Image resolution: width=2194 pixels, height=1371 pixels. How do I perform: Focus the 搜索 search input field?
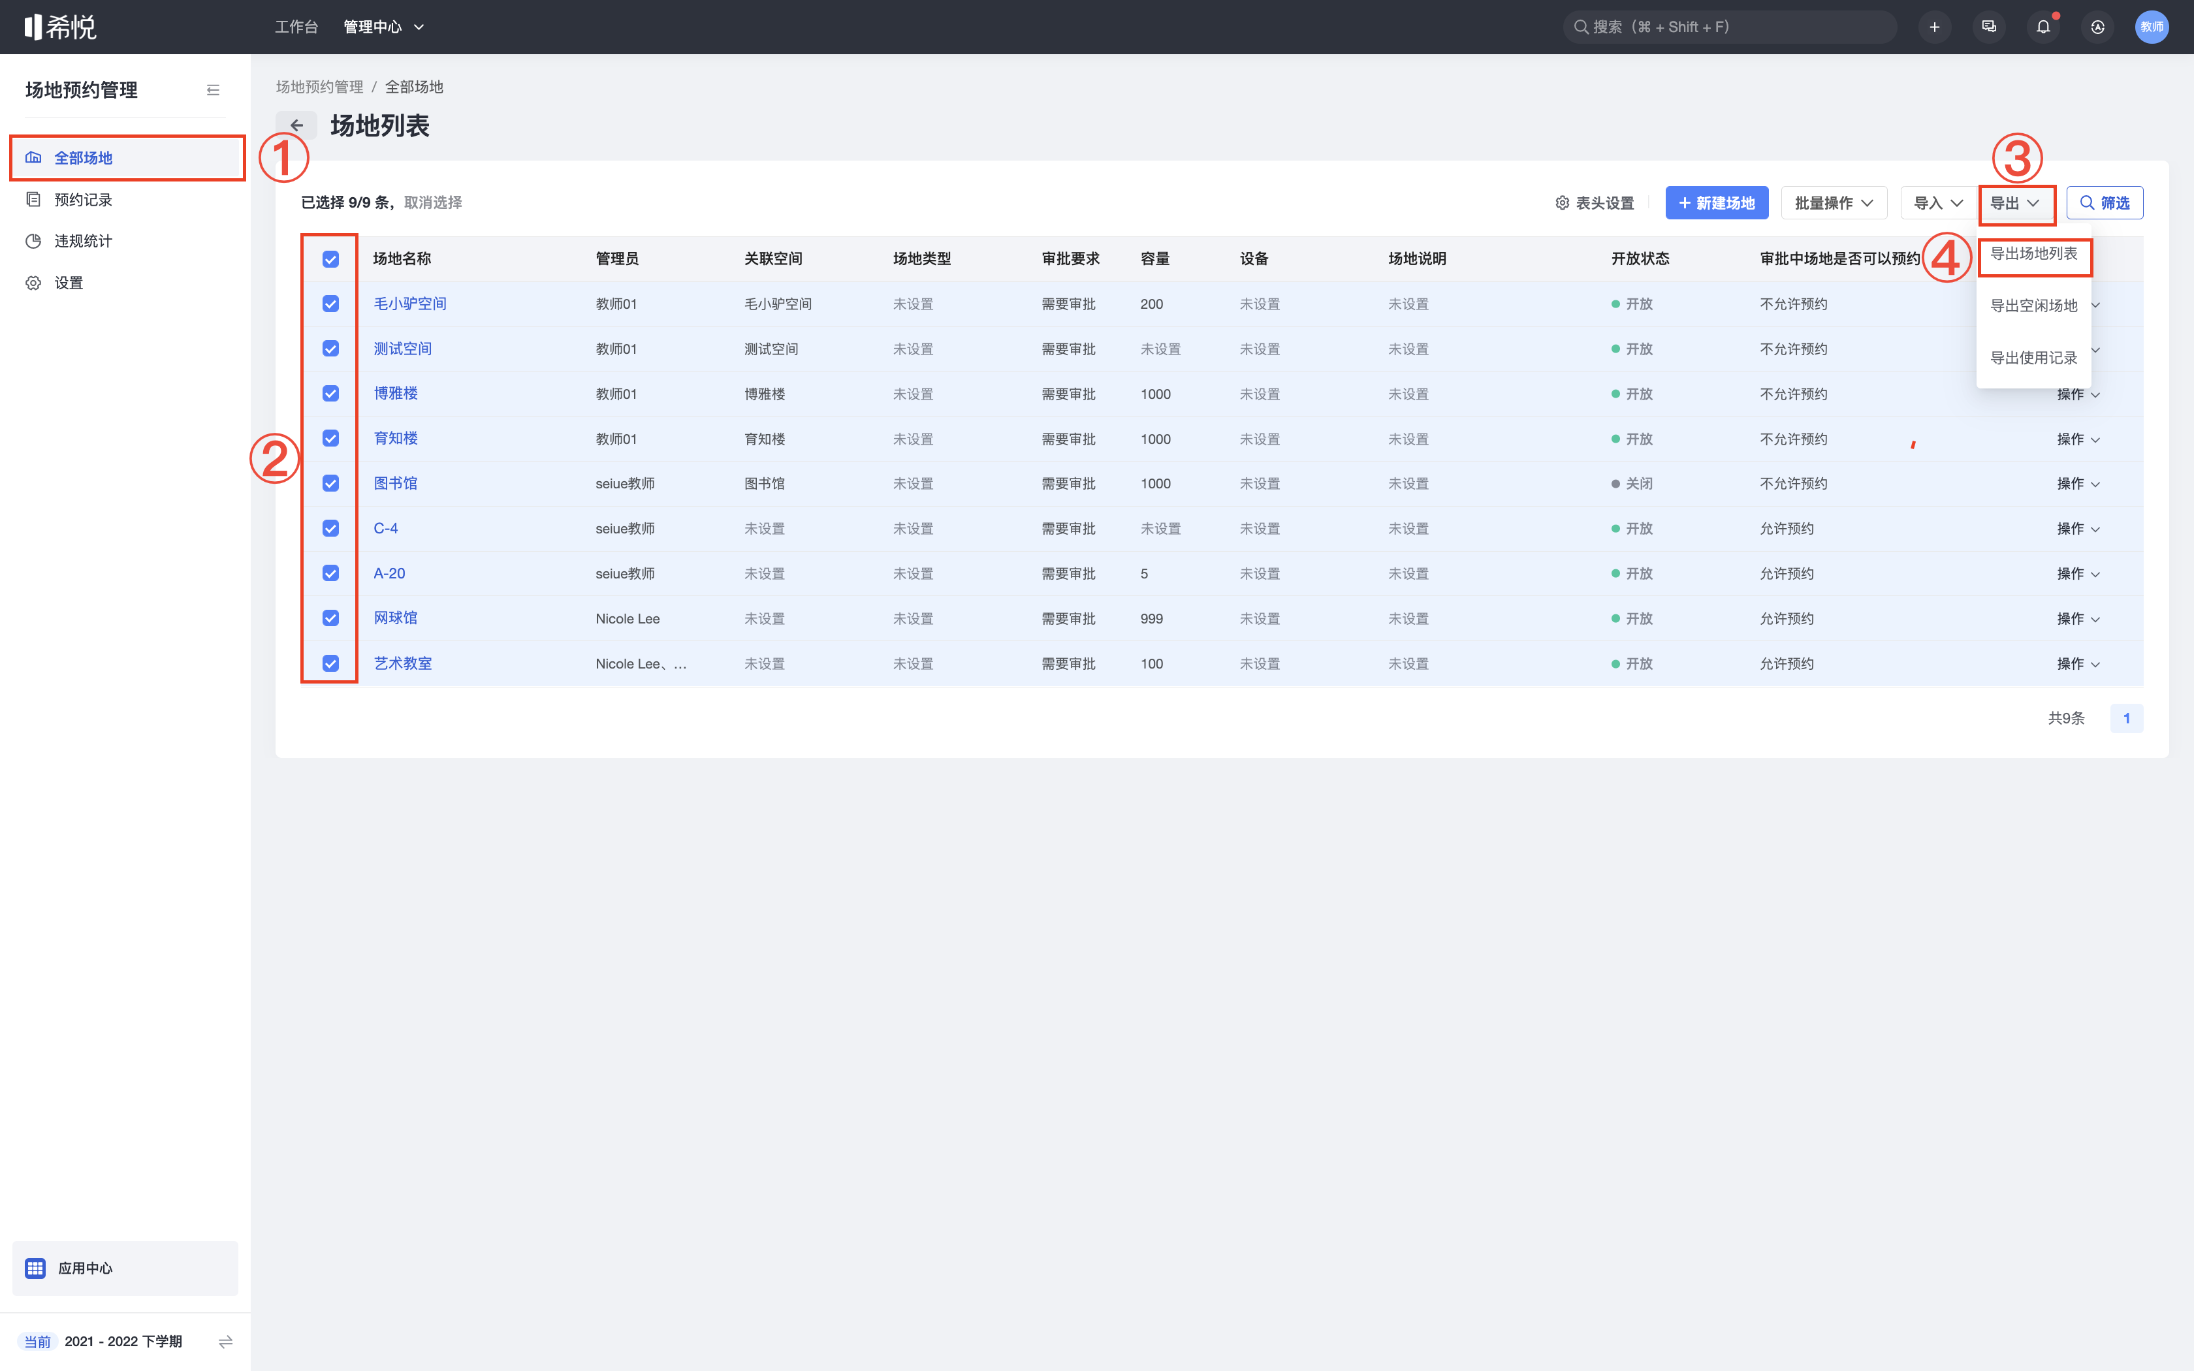tap(1730, 27)
